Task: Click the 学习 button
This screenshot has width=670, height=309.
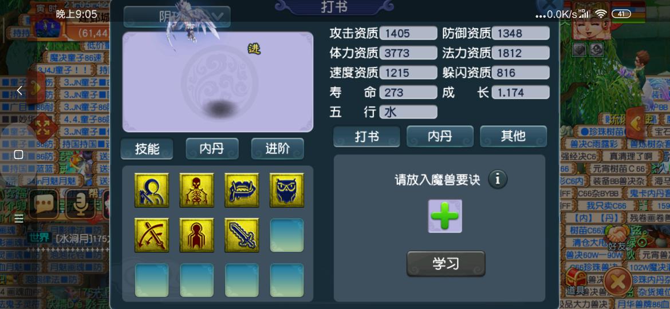Action: click(x=446, y=263)
